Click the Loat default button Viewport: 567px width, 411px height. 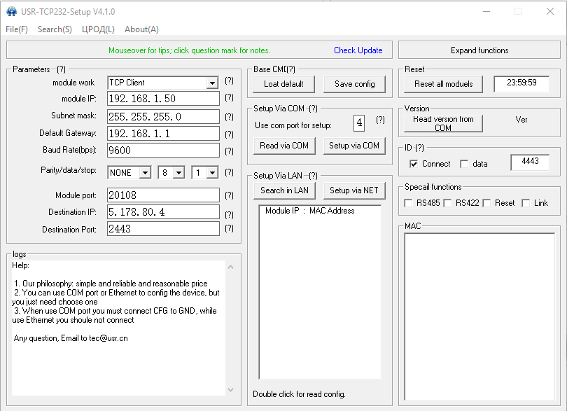[284, 84]
